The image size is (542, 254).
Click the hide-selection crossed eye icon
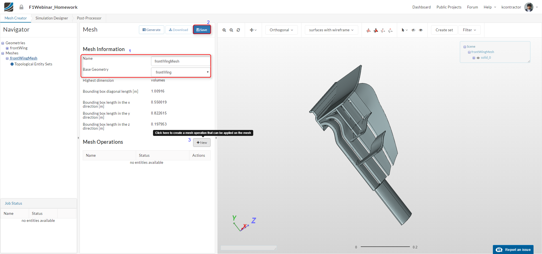click(413, 30)
